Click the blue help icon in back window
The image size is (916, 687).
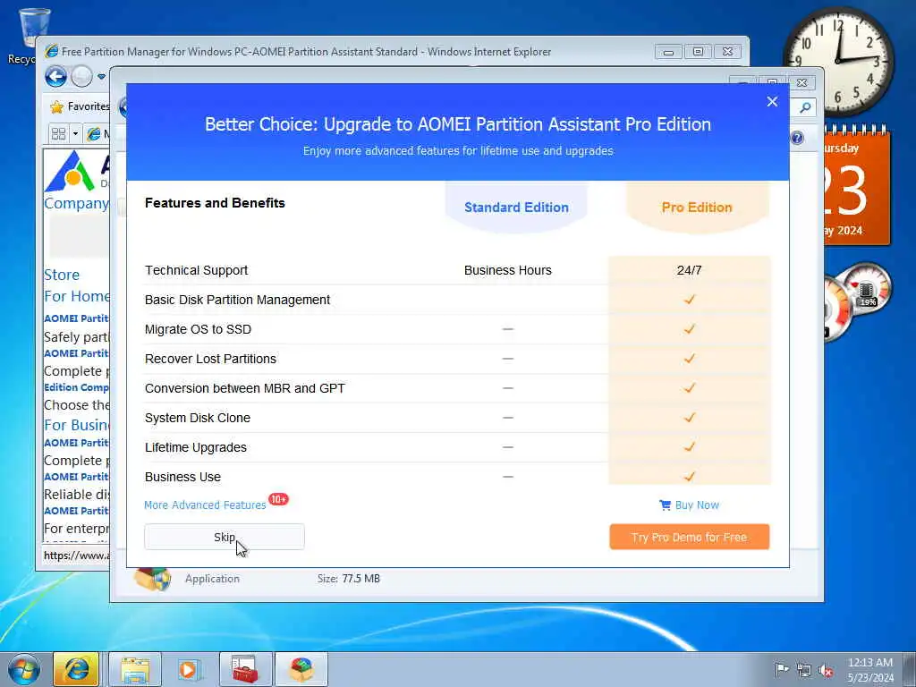pyautogui.click(x=797, y=138)
